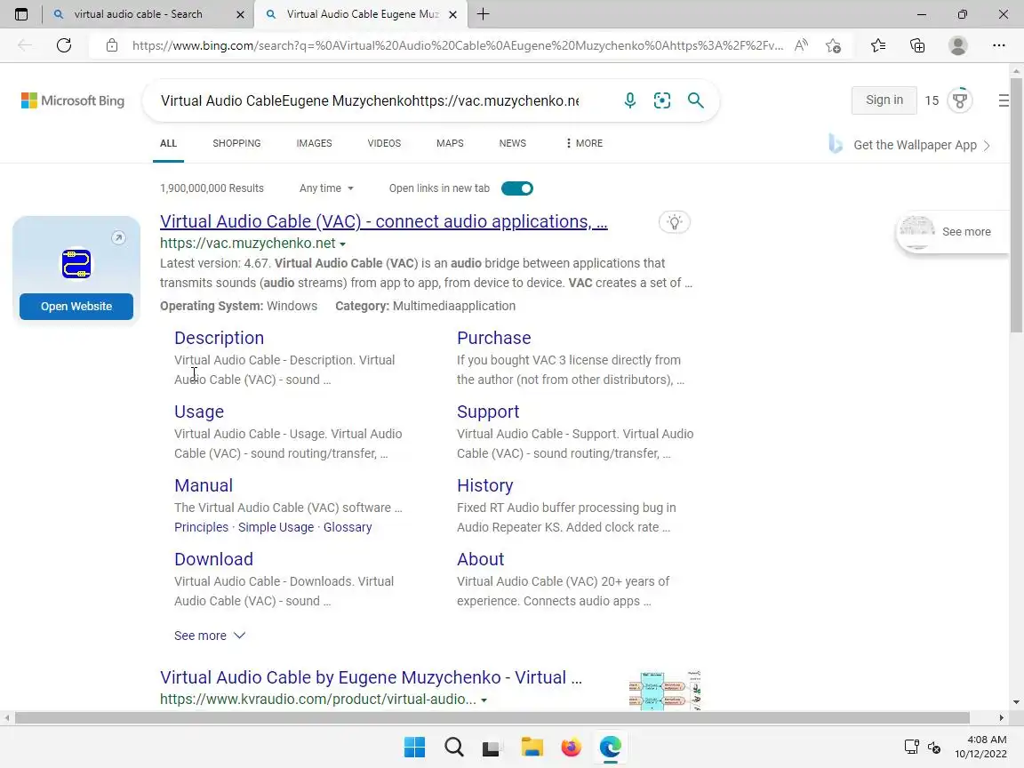Open the Download sitelink

click(213, 559)
